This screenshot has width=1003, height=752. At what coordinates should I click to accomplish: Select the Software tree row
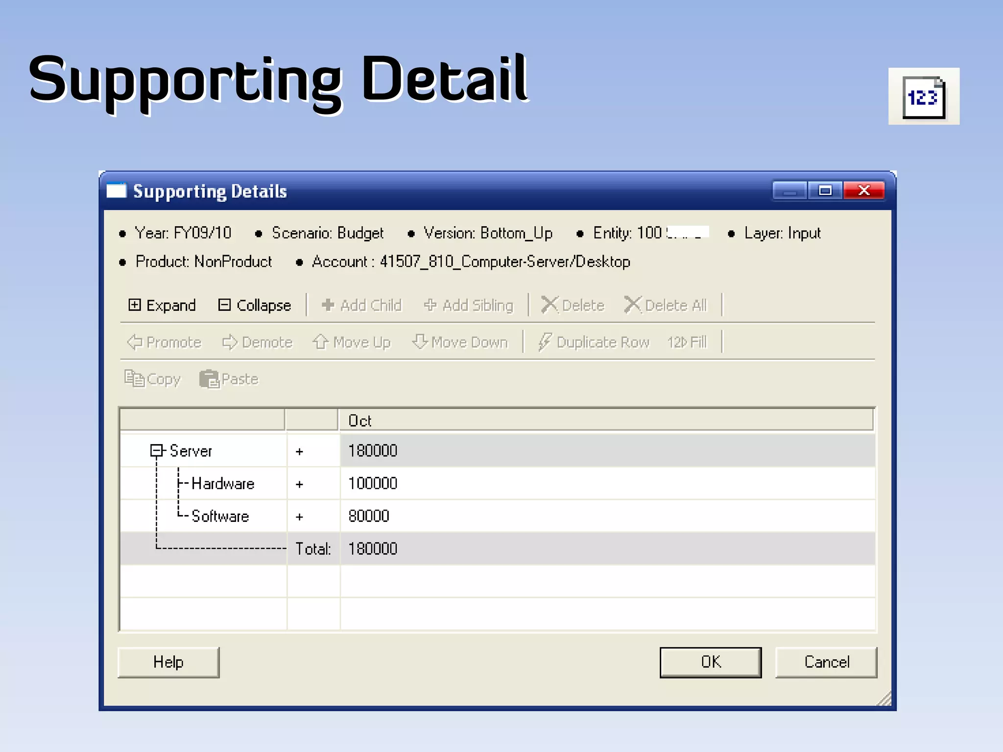pos(220,516)
